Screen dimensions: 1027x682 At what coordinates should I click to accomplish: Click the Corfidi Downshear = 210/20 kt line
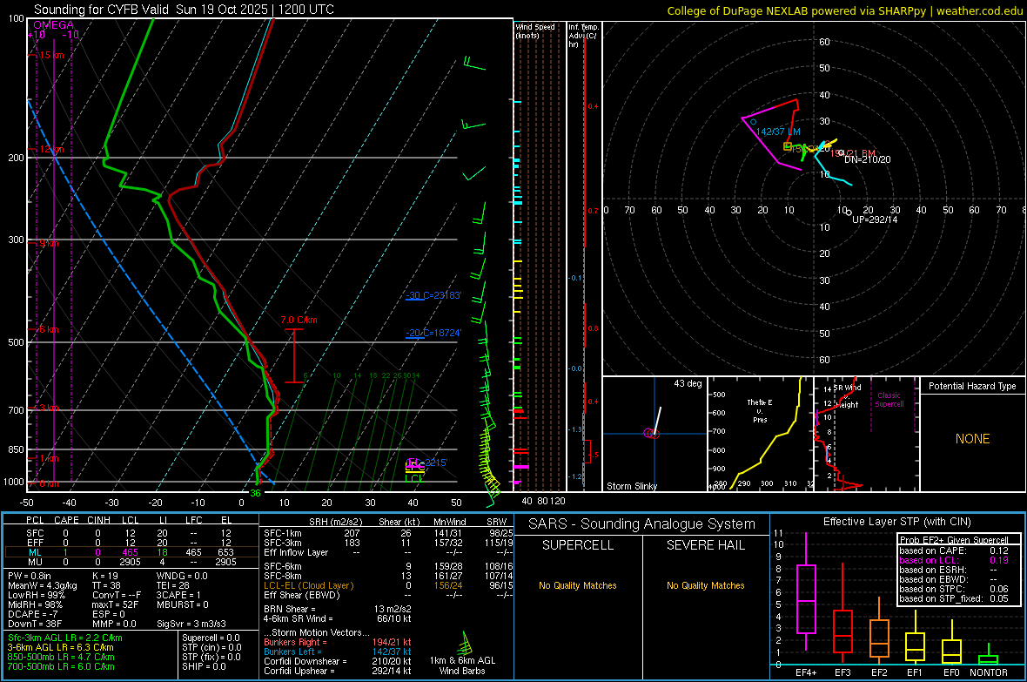tap(338, 661)
